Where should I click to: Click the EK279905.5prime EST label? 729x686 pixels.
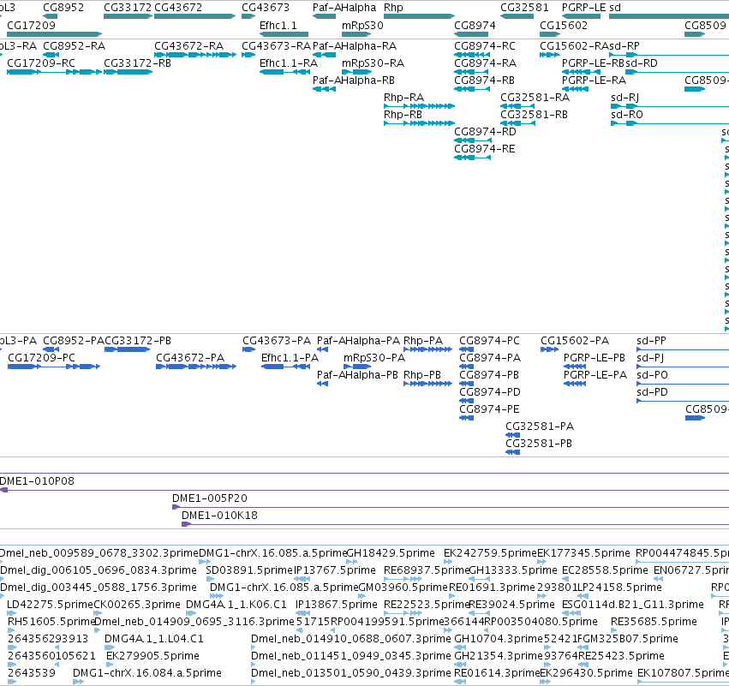coord(153,656)
